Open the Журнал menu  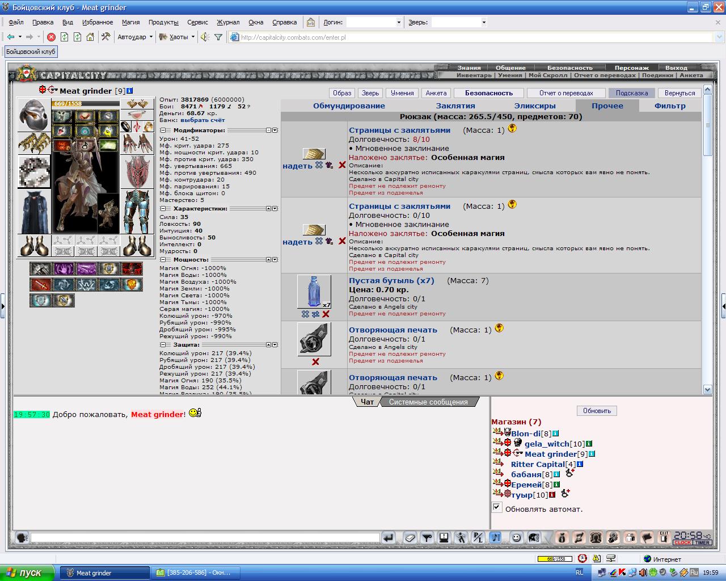pos(228,22)
